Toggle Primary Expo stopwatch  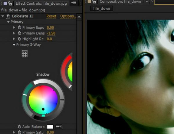[x=19, y=28]
